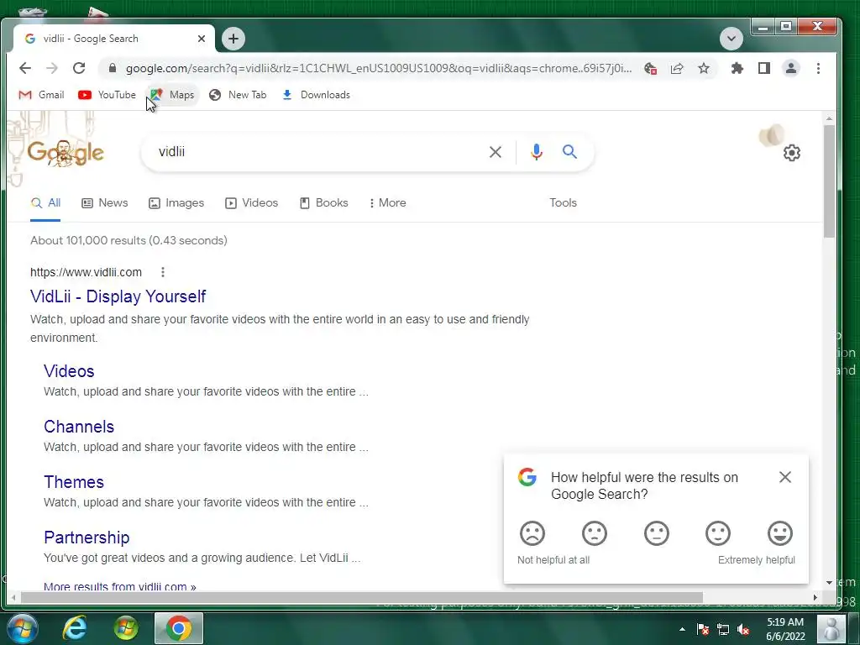Open the tab search dropdown arrow
The image size is (860, 645).
point(732,39)
